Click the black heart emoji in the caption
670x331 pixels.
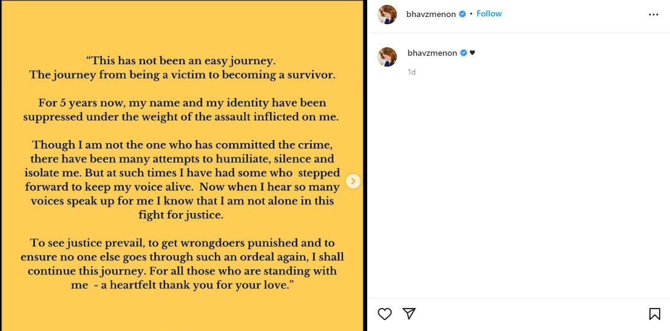click(473, 53)
